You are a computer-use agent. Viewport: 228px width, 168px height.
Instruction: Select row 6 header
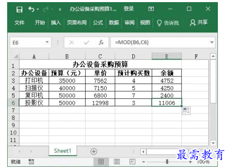(x=13, y=103)
